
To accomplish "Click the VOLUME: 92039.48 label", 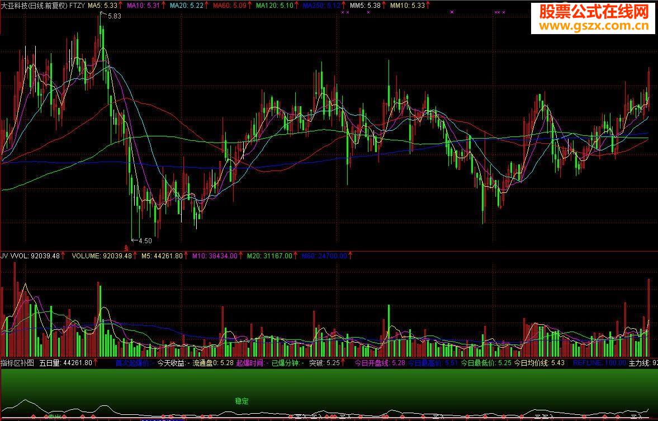I will 102,256.
